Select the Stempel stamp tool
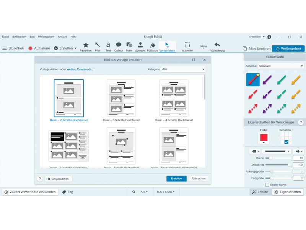This screenshot has width=306, height=230. [140, 47]
